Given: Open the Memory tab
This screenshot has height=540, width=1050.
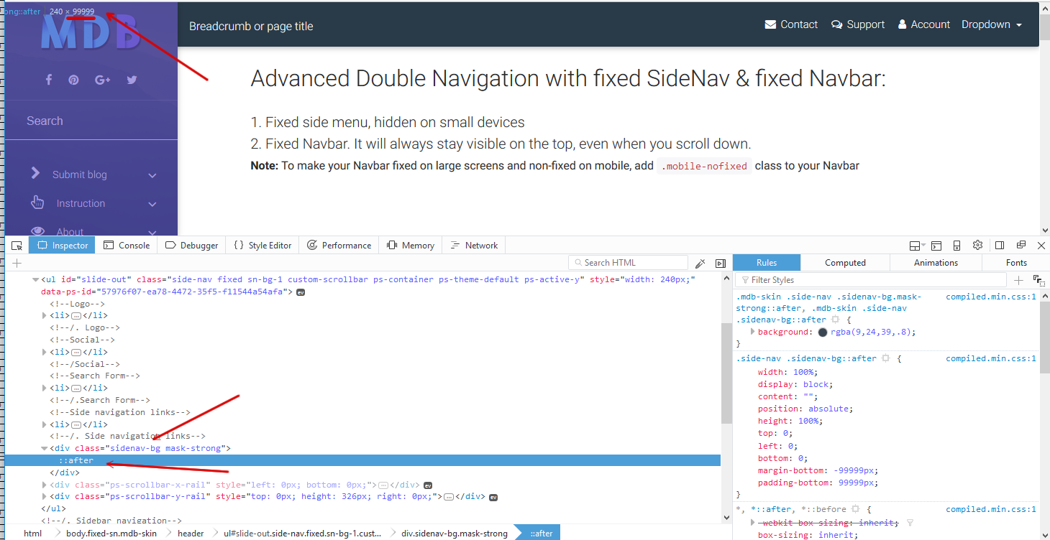Looking at the screenshot, I should [x=410, y=246].
